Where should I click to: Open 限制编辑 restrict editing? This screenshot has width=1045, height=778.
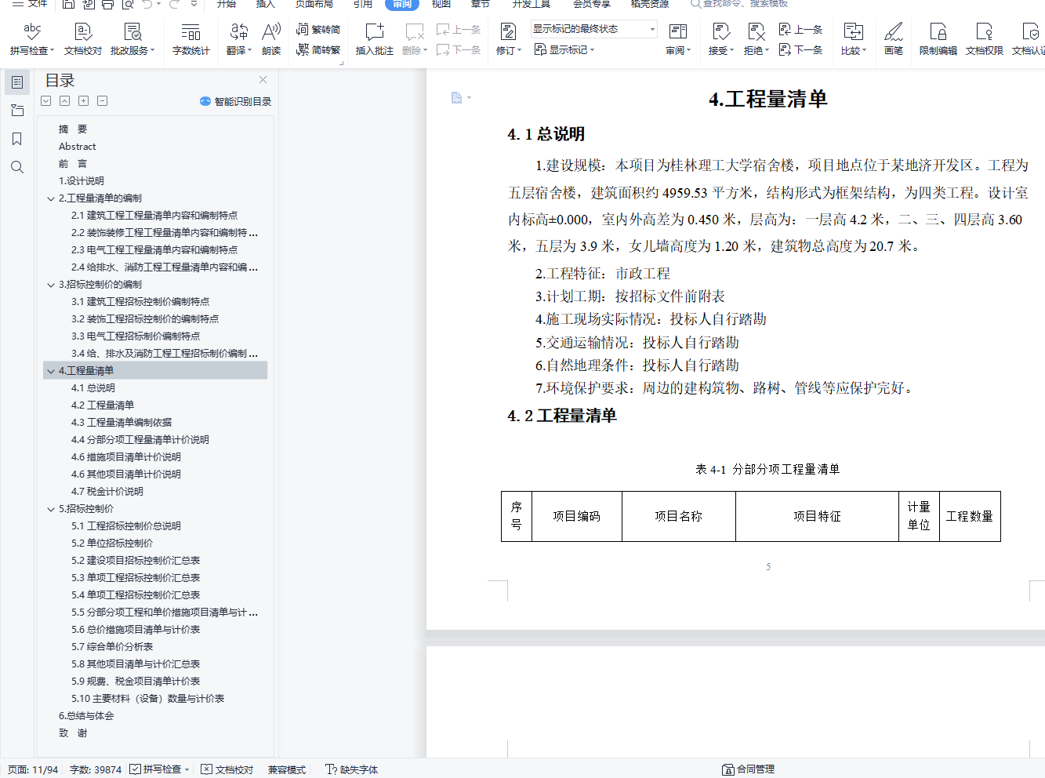pos(938,38)
